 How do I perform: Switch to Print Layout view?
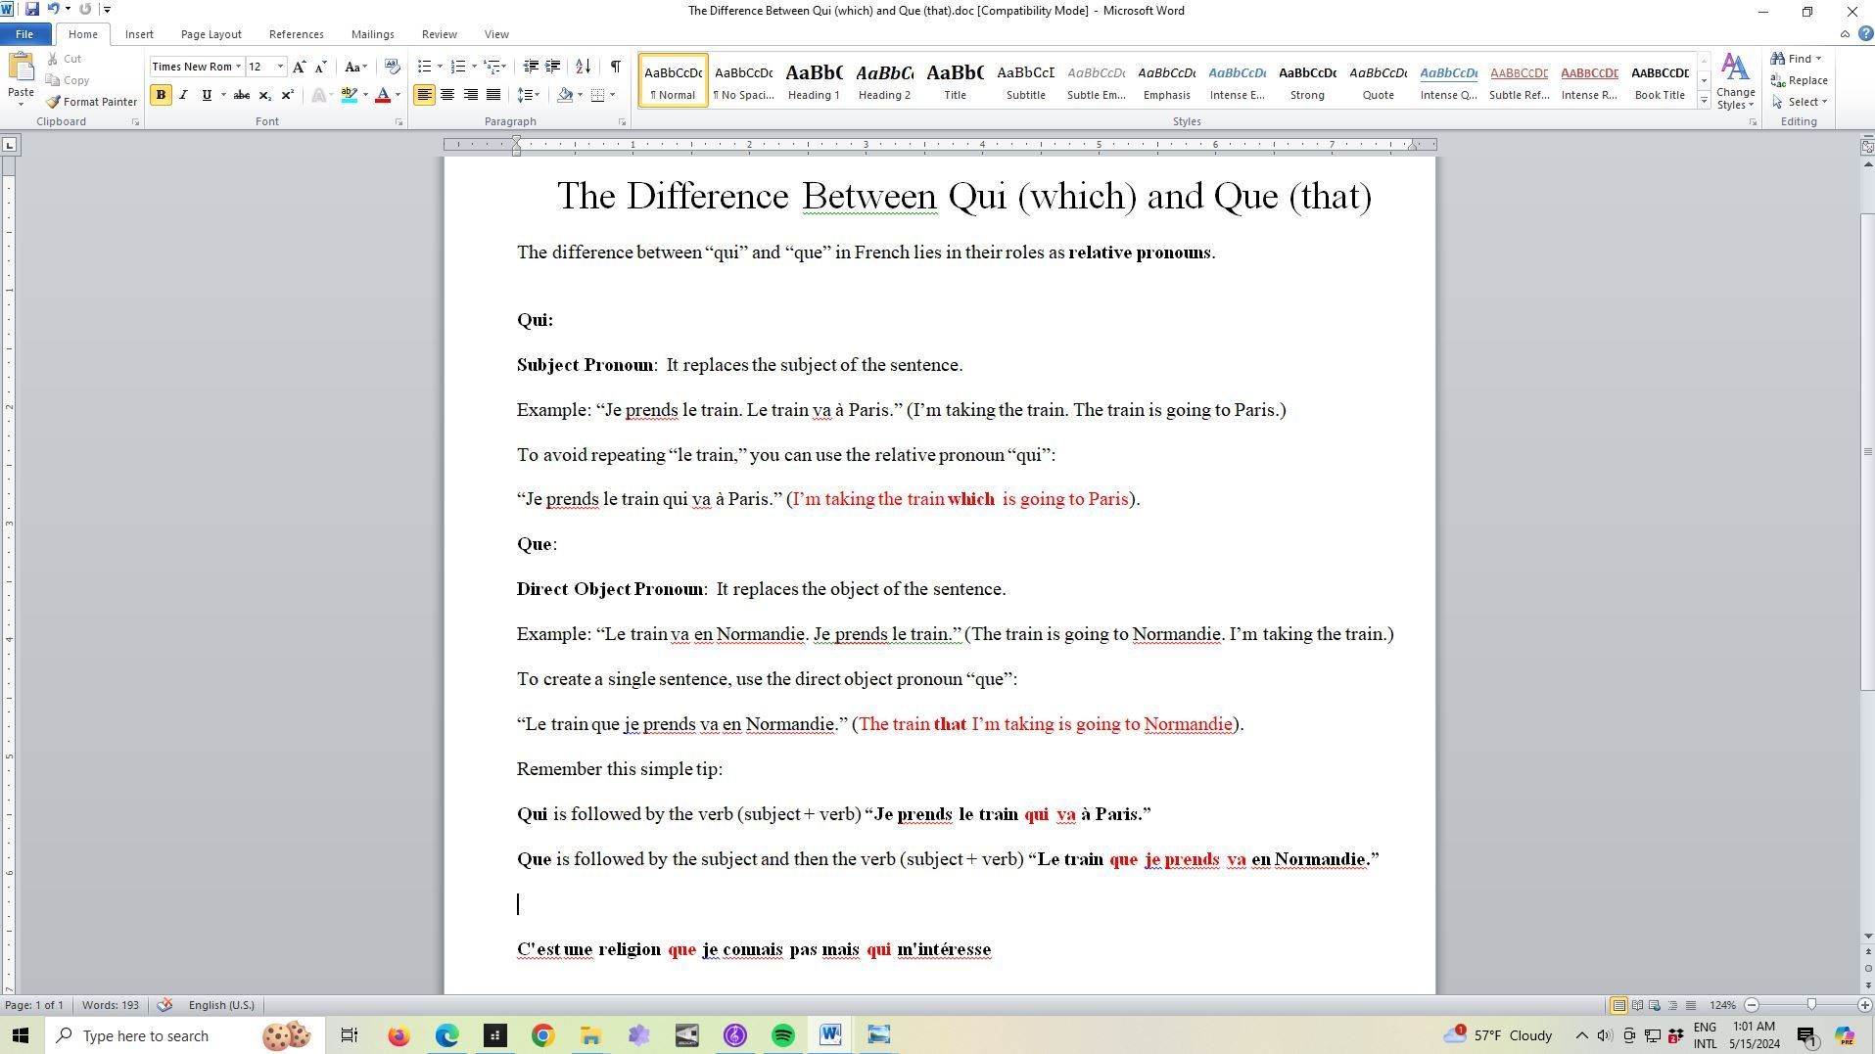tap(1618, 1005)
